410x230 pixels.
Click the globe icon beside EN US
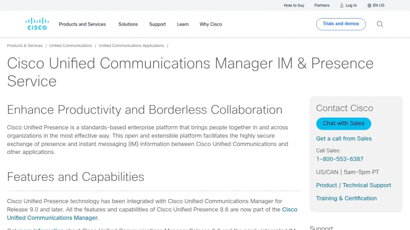369,5
